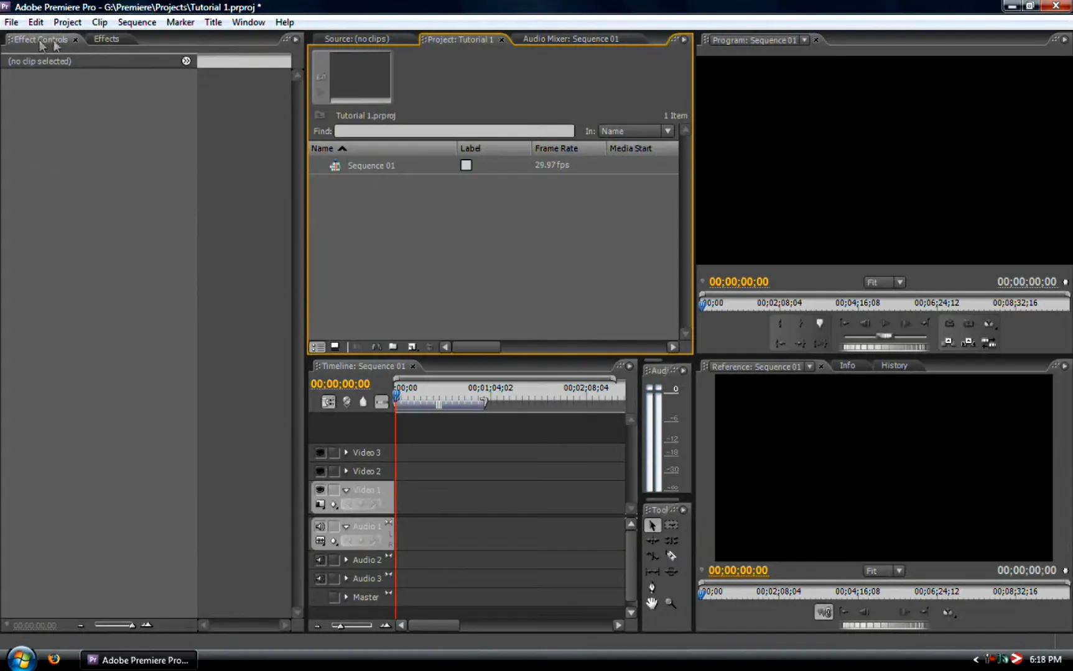The width and height of the screenshot is (1073, 671).
Task: Click the New Bin folder icon
Action: (393, 347)
